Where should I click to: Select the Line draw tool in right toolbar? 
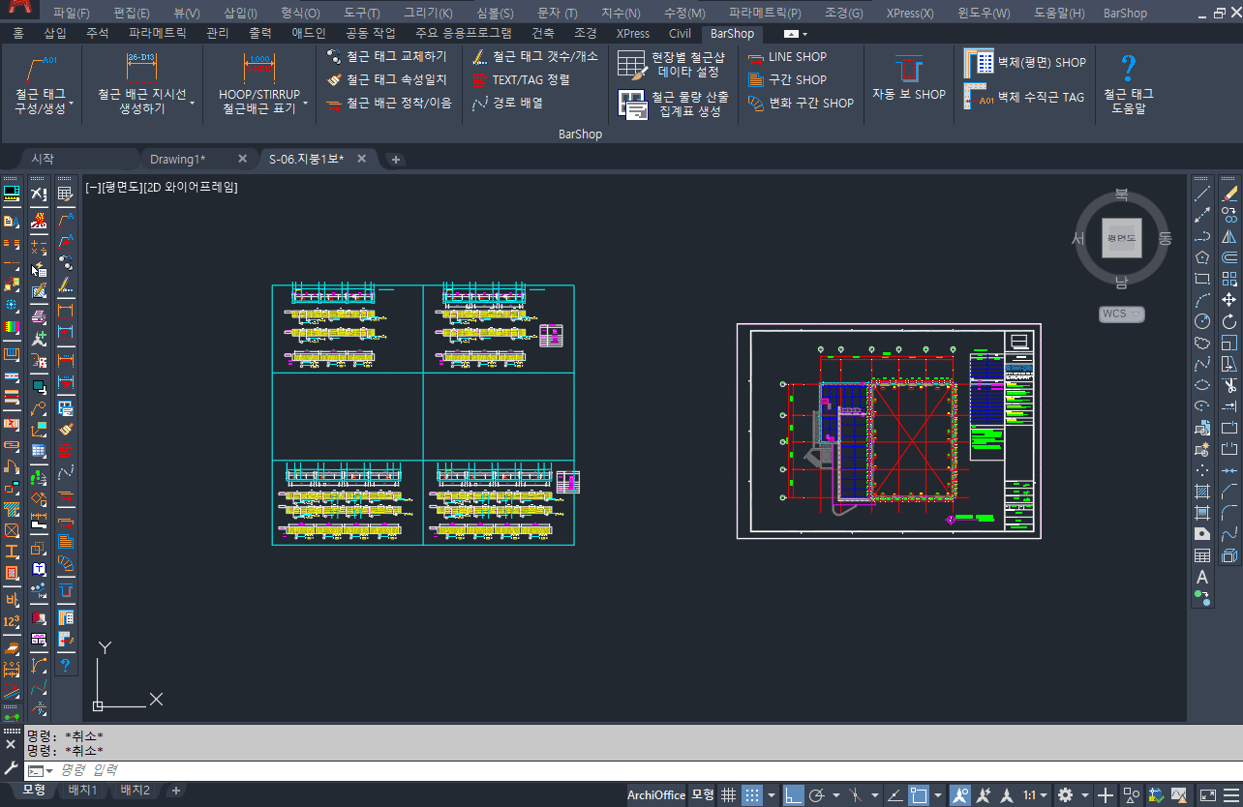(1202, 194)
